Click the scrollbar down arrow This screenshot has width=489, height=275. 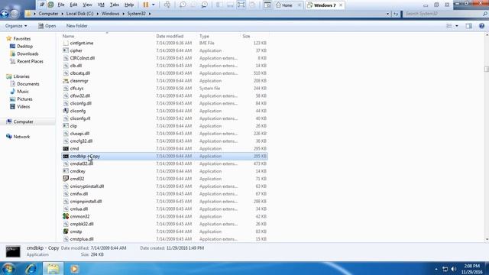487,239
